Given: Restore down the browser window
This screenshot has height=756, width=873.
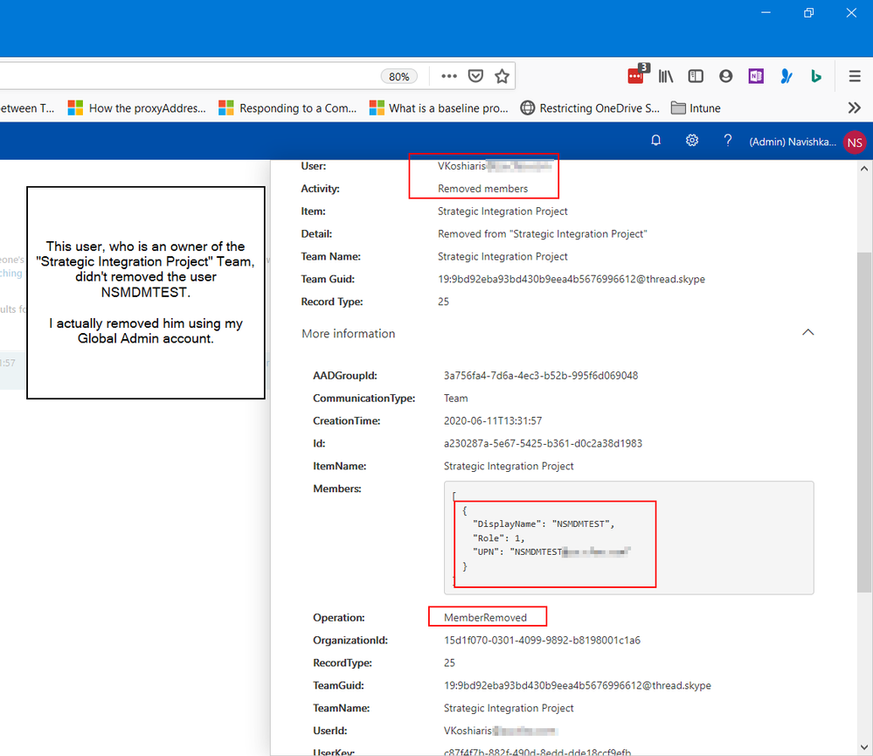Looking at the screenshot, I should pyautogui.click(x=808, y=13).
